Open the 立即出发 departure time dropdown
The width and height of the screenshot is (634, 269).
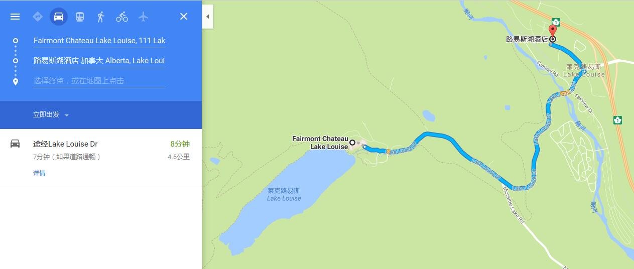pos(51,115)
